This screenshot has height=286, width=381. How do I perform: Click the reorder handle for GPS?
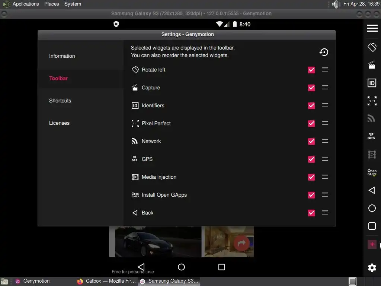pos(325,159)
